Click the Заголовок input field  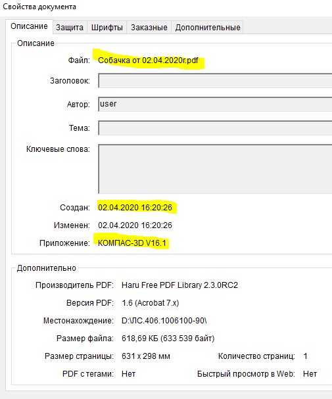click(215, 81)
